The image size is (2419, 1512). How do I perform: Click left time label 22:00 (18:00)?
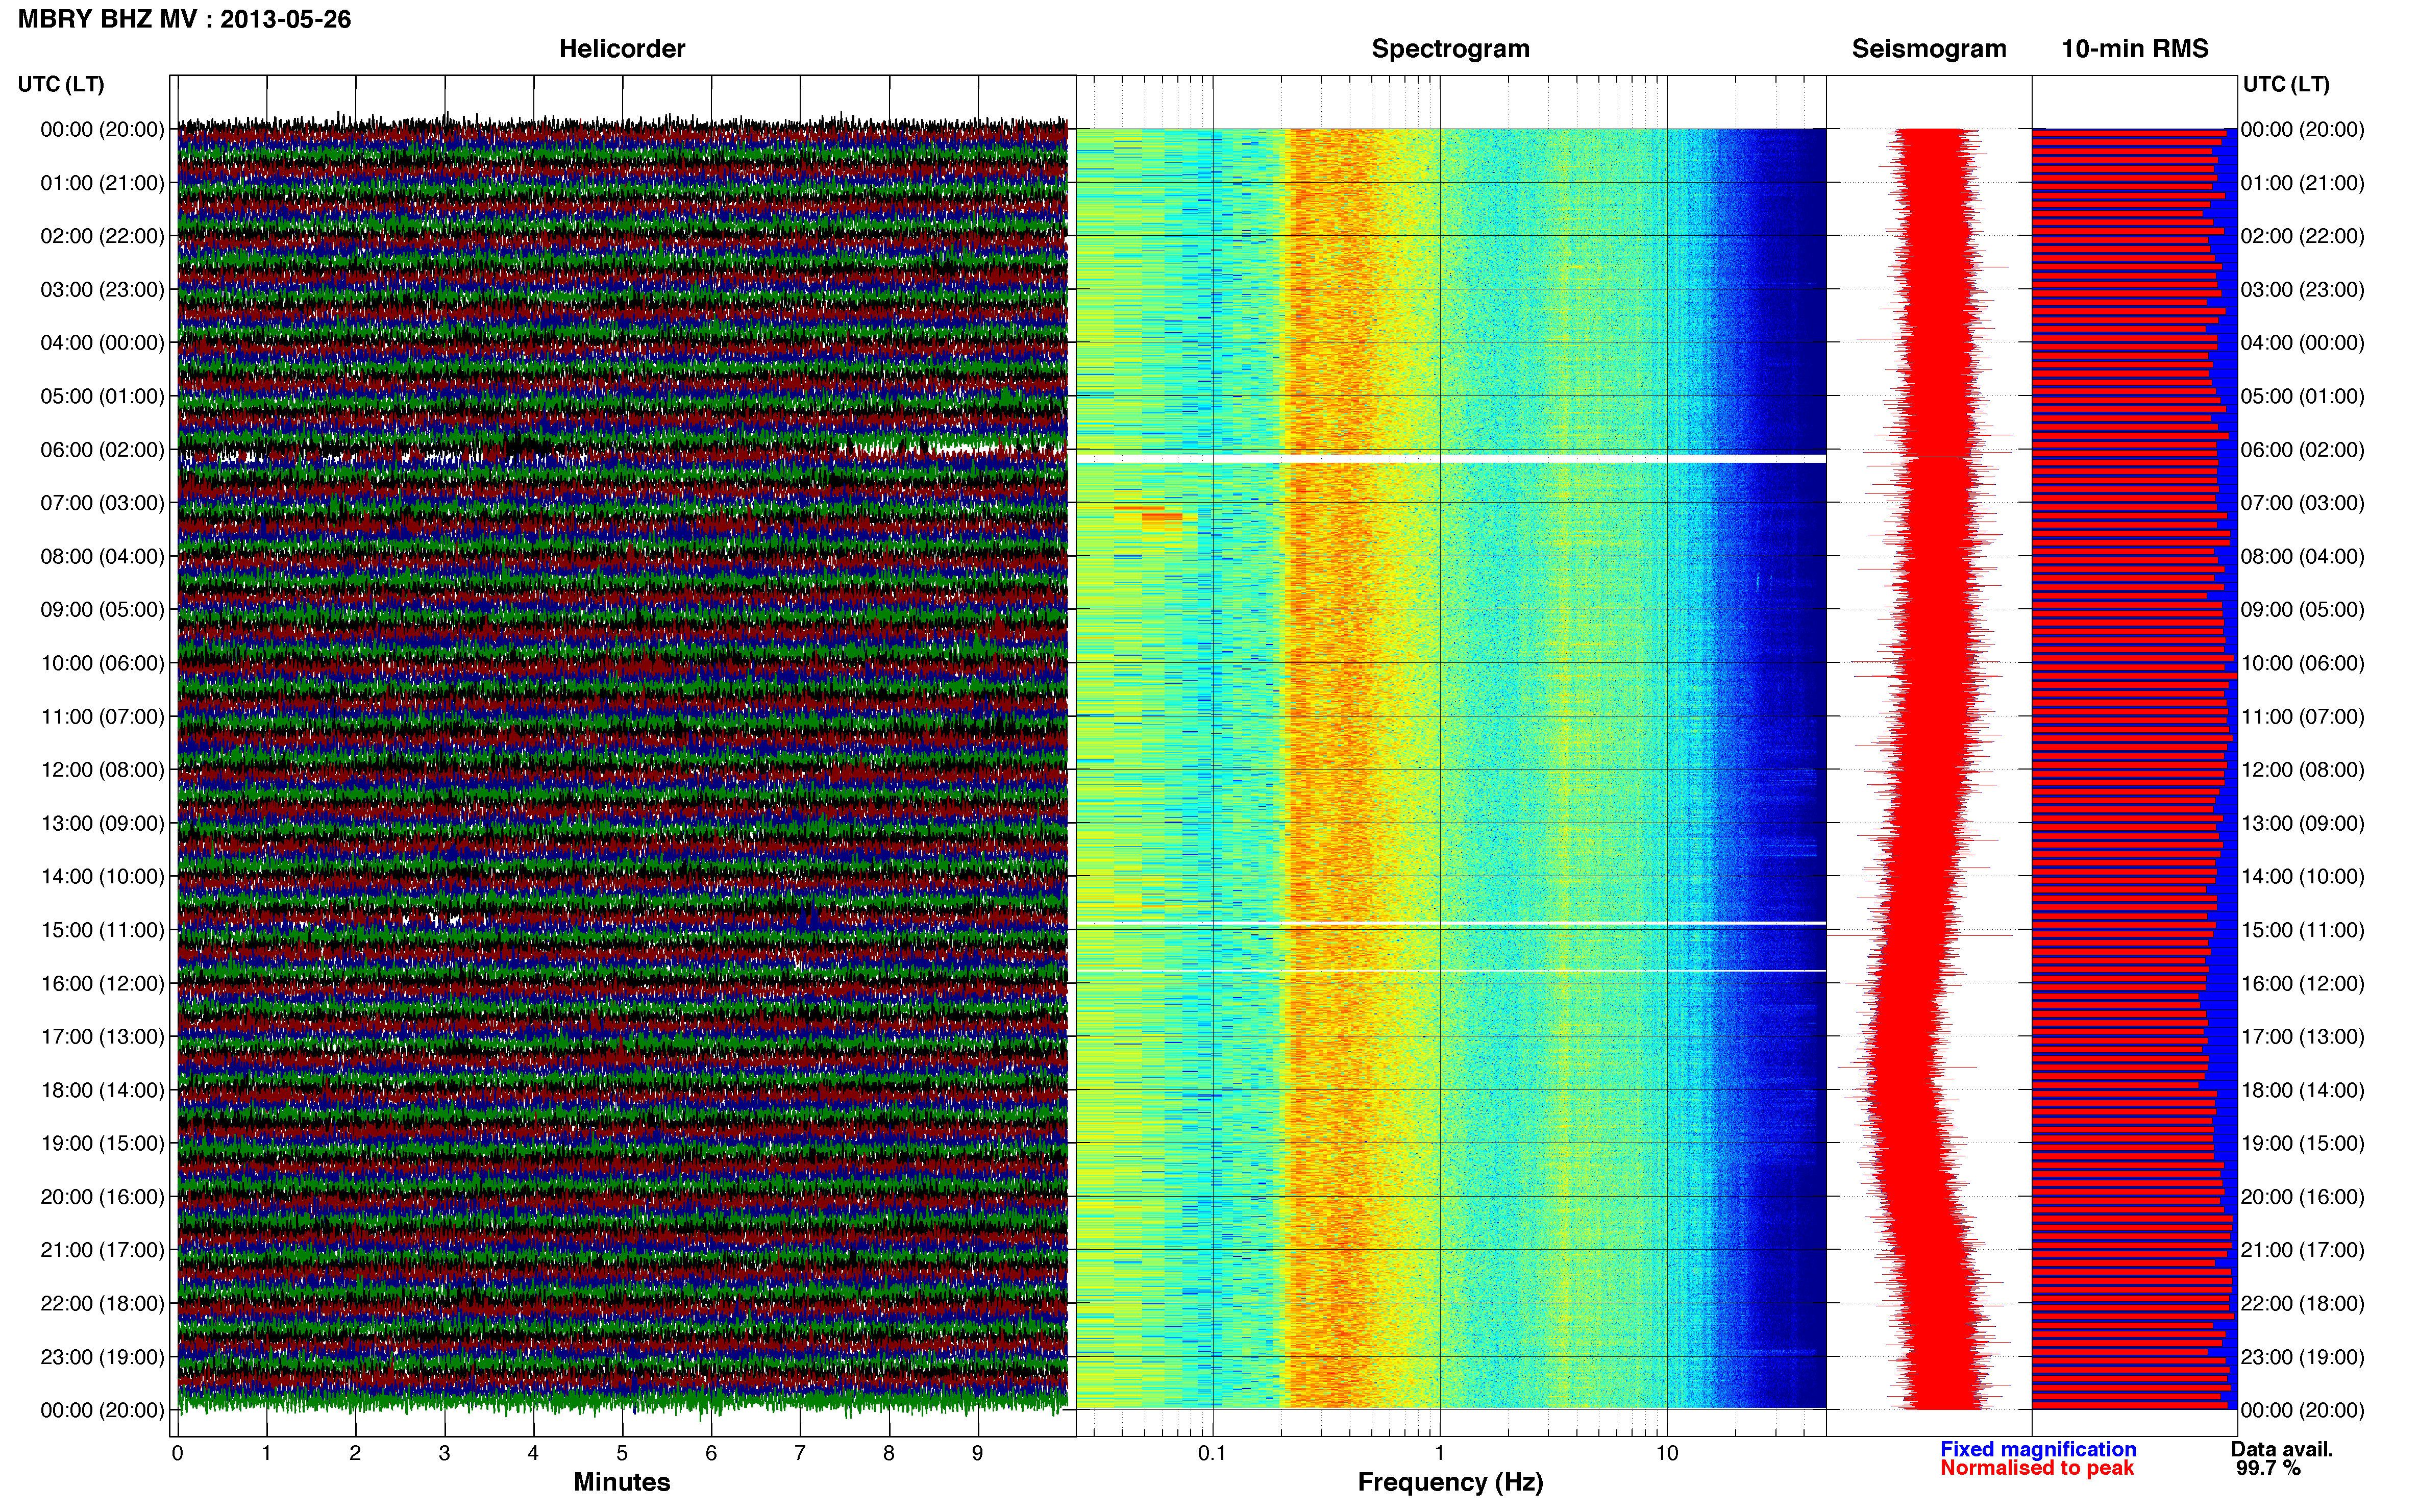102,1304
